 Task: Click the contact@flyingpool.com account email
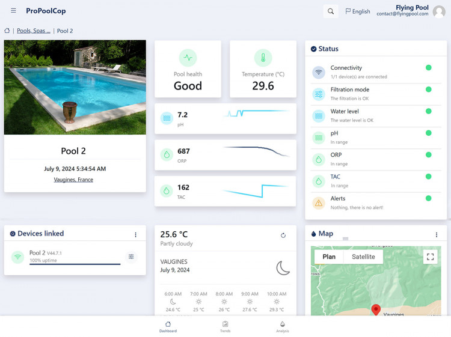pyautogui.click(x=402, y=14)
